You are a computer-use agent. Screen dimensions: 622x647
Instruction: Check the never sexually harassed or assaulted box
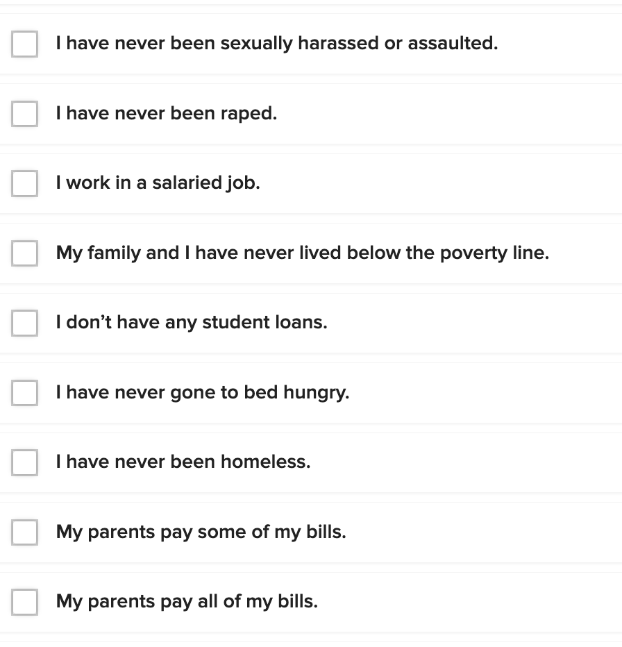25,44
